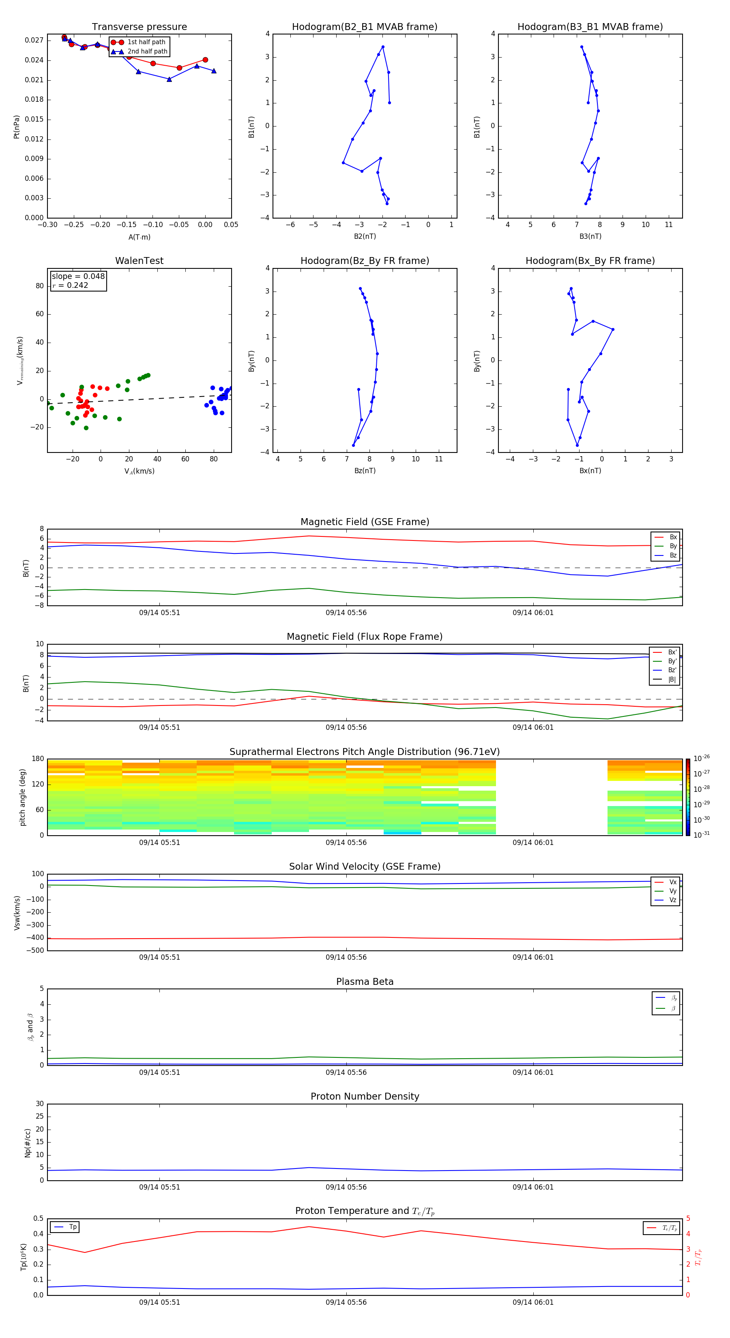Select '09/14 06:01' tick under Proton Number Density
This screenshot has height=1338, width=730.
tap(533, 1187)
